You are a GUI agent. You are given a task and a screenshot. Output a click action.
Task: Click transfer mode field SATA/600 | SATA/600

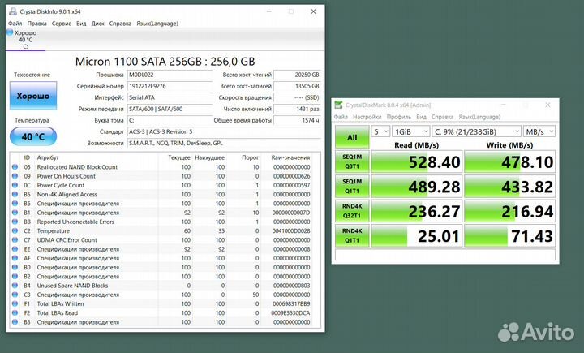(x=170, y=110)
